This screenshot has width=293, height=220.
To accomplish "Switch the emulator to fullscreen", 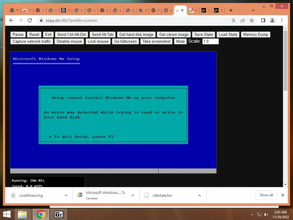I will click(125, 41).
